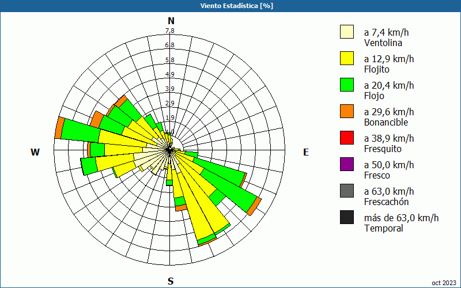
Task: Click the Temporal black legend swatch
Action: point(347,217)
